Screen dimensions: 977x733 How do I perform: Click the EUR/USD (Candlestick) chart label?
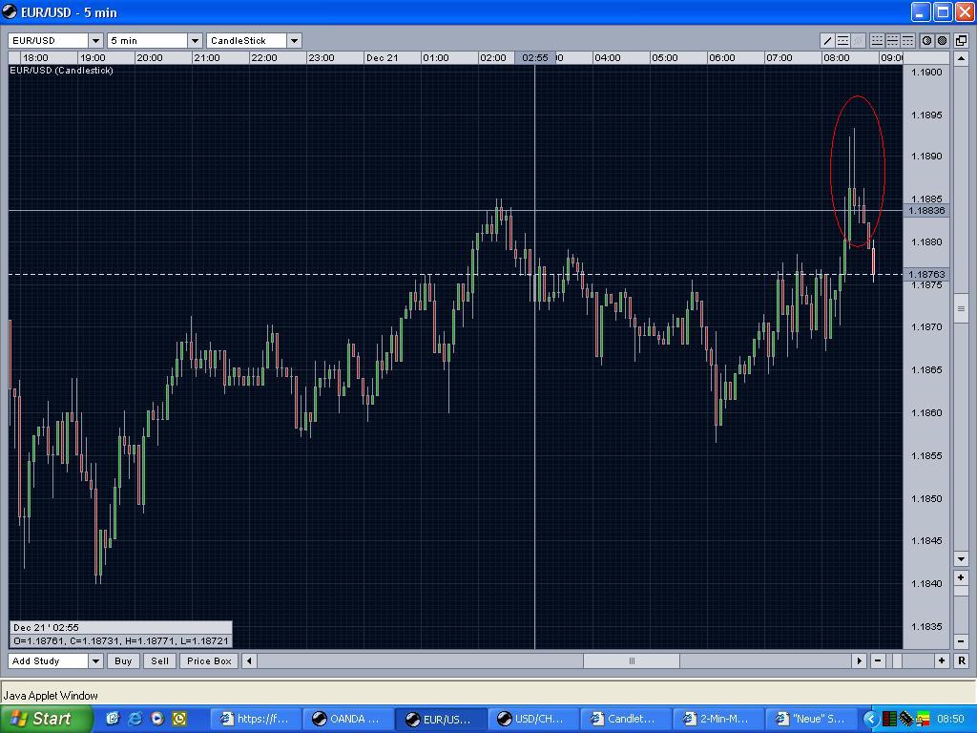pos(62,71)
